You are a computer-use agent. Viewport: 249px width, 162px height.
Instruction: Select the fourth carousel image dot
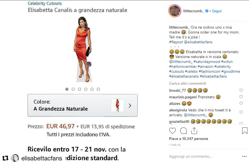86,89
